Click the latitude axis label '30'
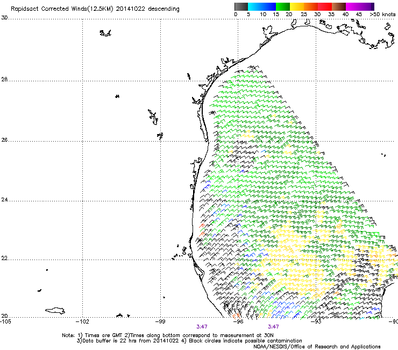This screenshot has width=398, height=350. 4,18
